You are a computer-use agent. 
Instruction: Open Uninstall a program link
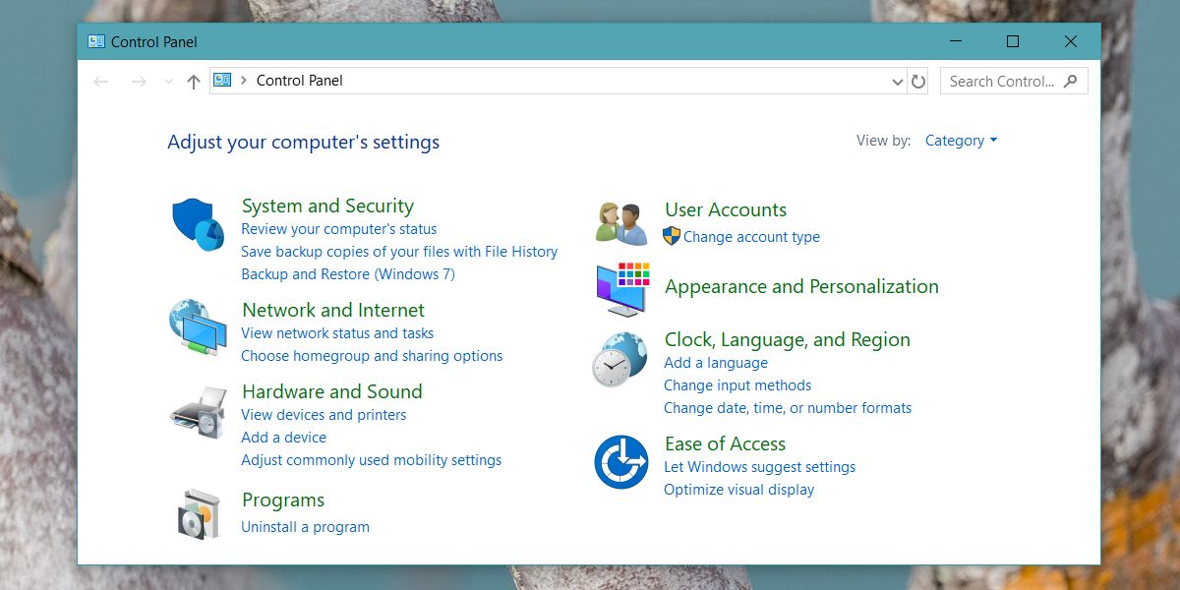click(x=306, y=527)
